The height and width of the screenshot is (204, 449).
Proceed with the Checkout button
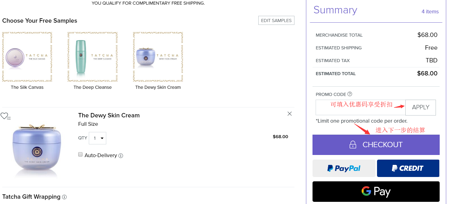376,145
